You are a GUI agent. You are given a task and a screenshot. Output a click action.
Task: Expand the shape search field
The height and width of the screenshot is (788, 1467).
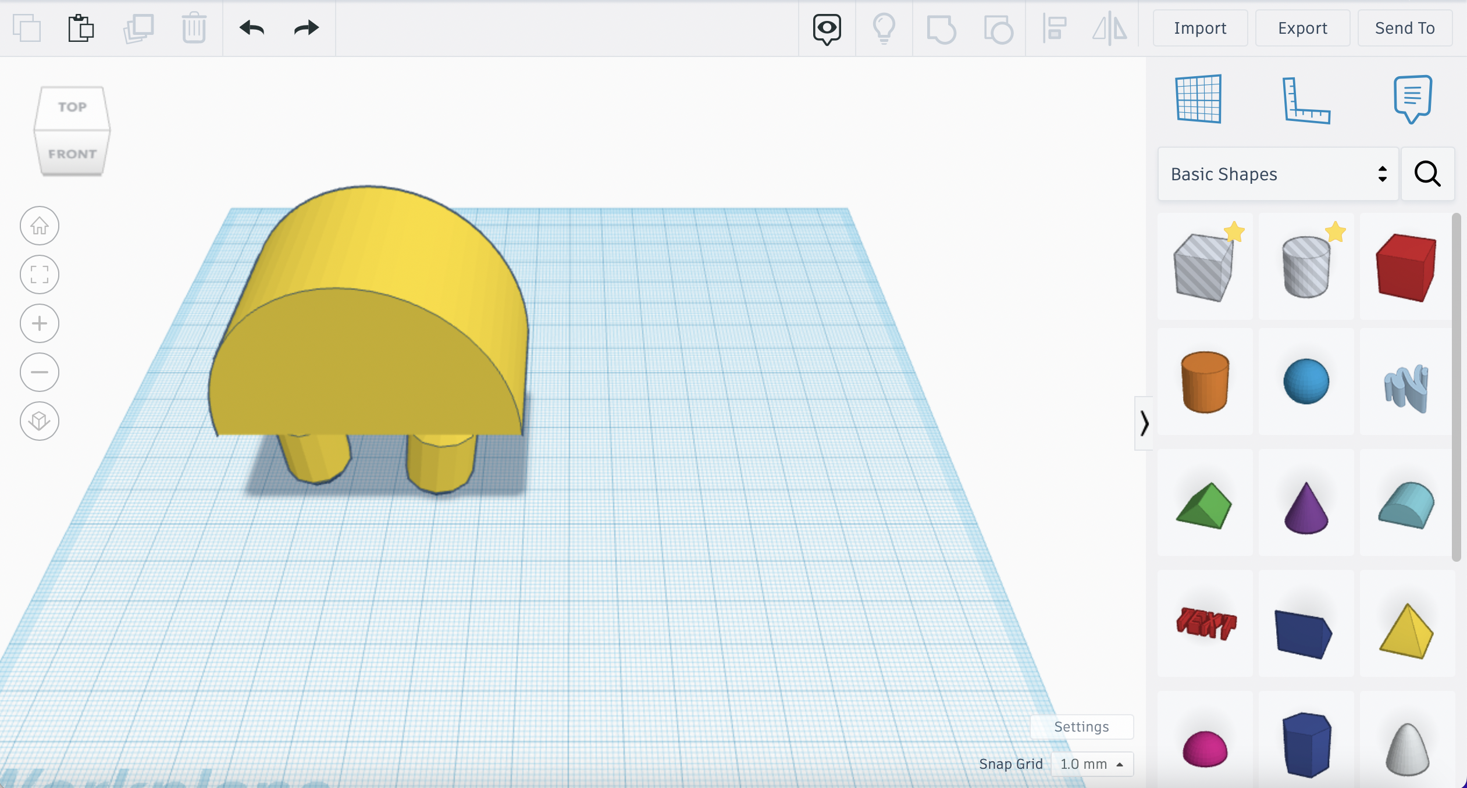pos(1428,174)
